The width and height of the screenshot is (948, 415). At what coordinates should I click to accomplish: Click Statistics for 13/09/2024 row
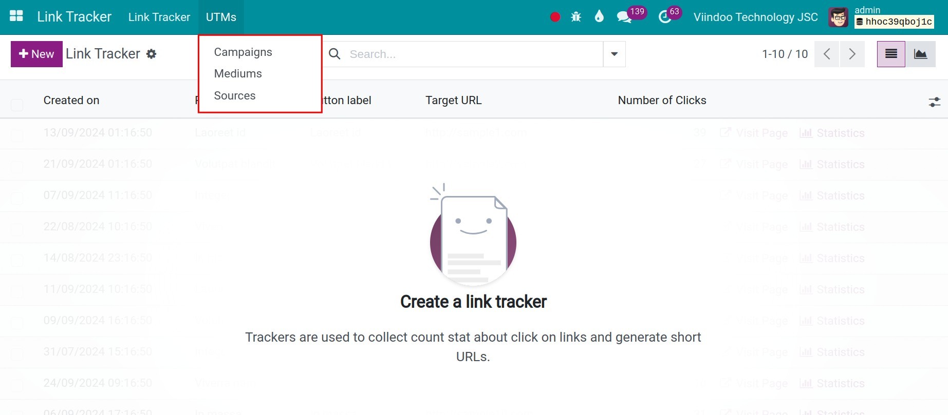[x=832, y=133]
